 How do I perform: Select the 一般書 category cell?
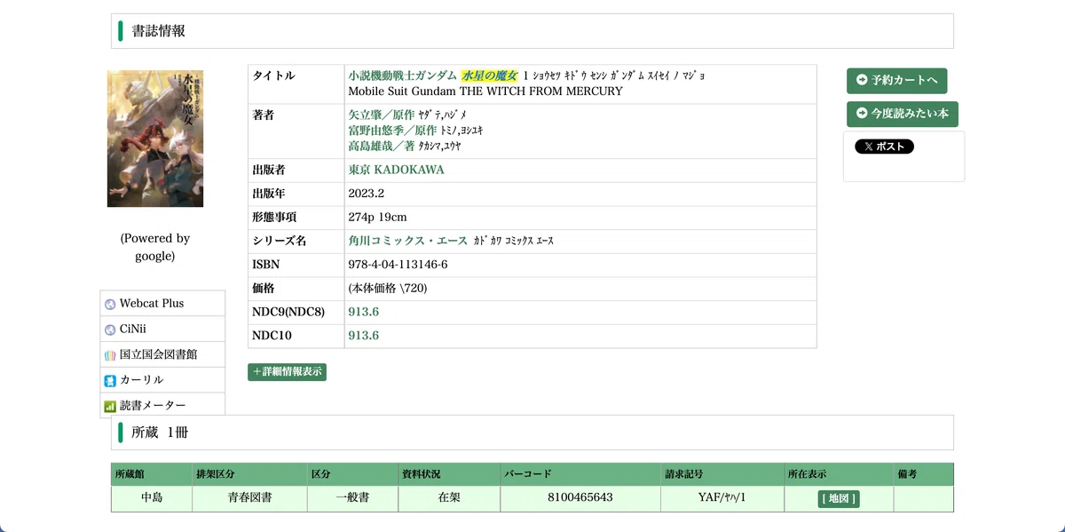[353, 498]
